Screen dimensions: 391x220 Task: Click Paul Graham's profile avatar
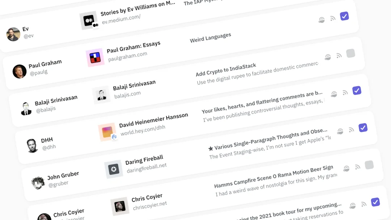point(19,72)
